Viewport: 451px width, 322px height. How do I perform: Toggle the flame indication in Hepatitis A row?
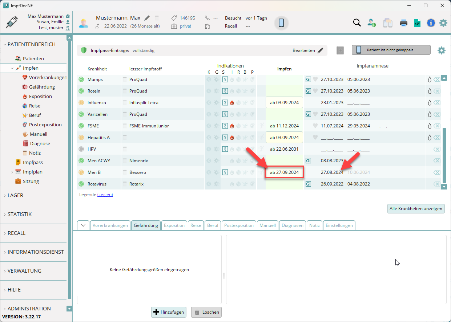point(232,138)
